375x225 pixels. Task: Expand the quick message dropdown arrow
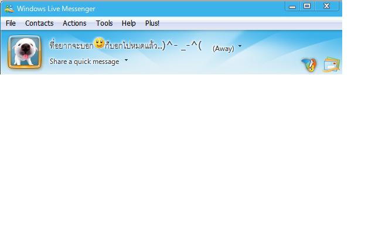click(x=126, y=60)
